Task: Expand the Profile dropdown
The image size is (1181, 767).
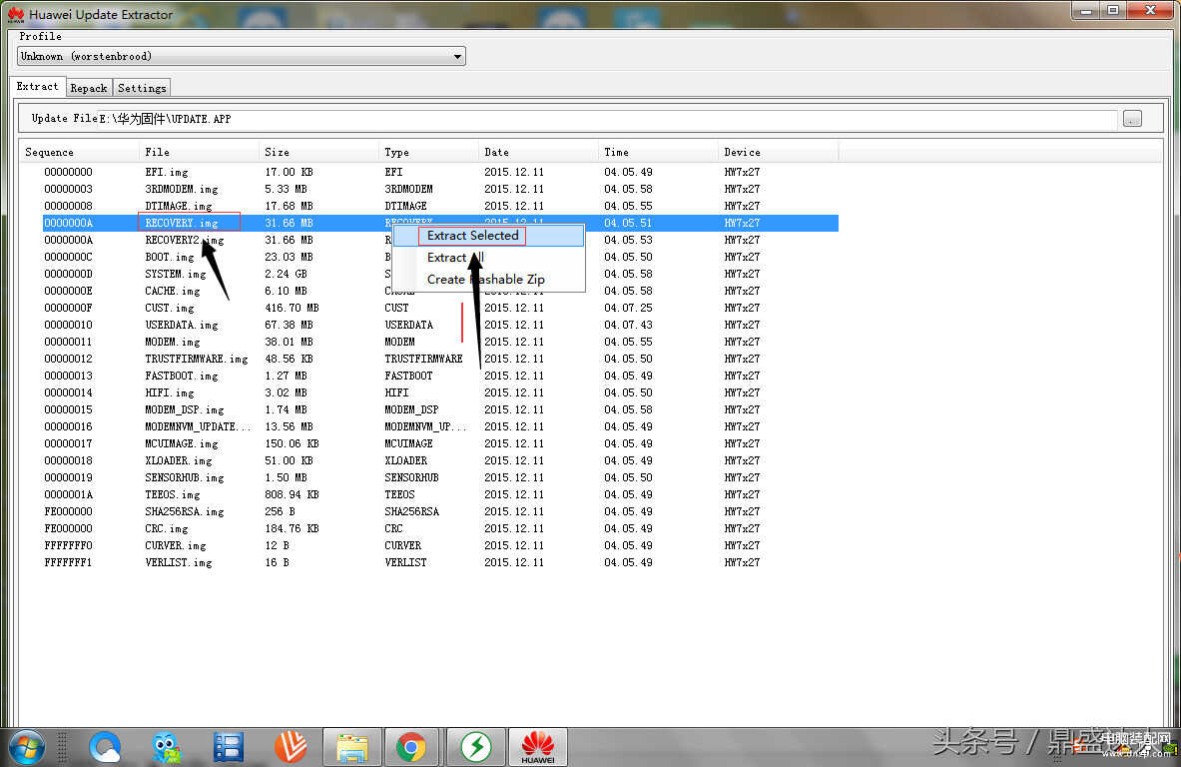Action: [457, 57]
